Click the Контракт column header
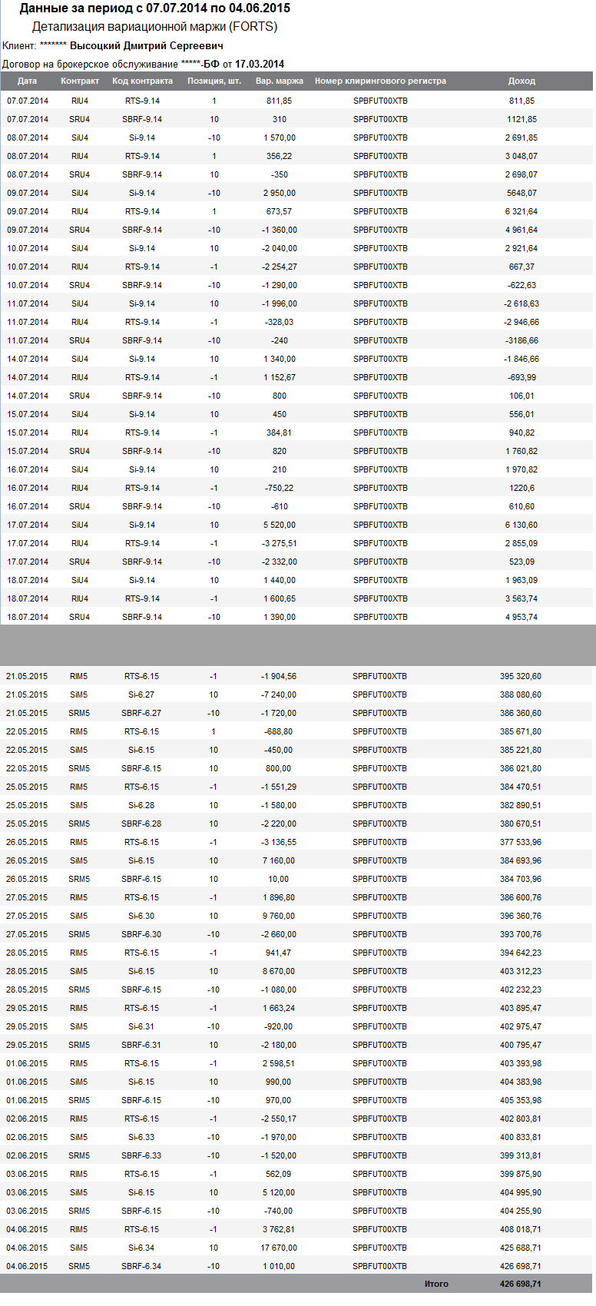 click(x=80, y=81)
